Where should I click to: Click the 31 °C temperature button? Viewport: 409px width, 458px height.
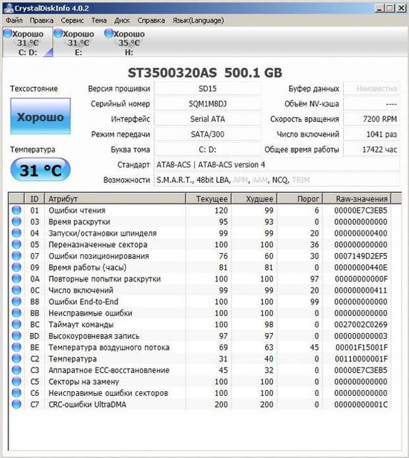pos(40,170)
